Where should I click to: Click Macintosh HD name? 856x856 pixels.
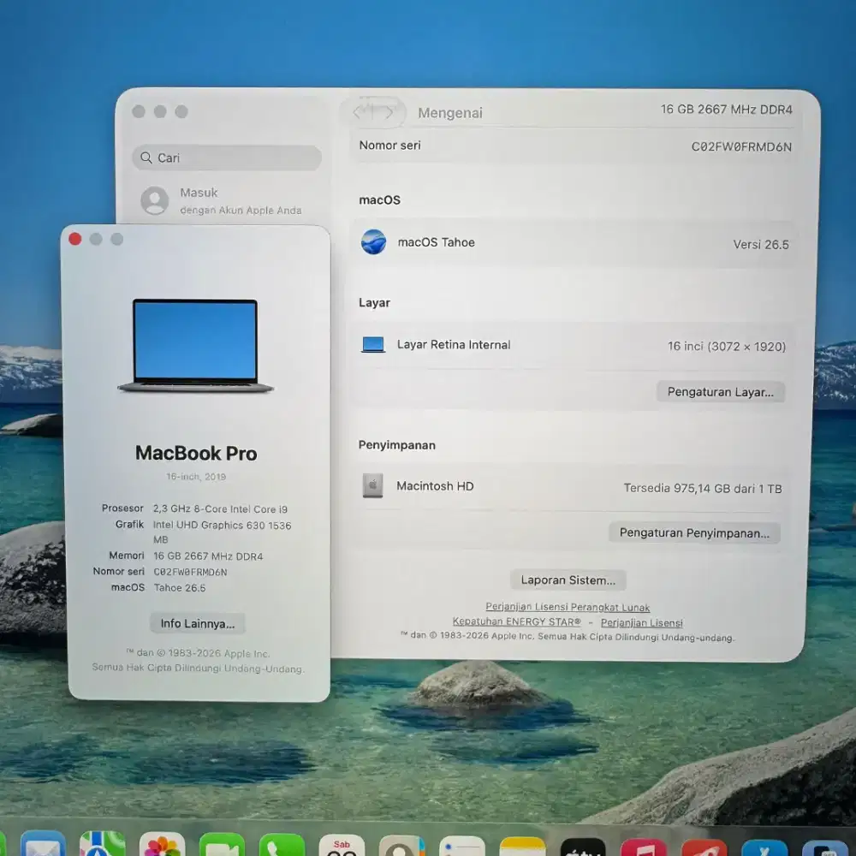click(435, 486)
